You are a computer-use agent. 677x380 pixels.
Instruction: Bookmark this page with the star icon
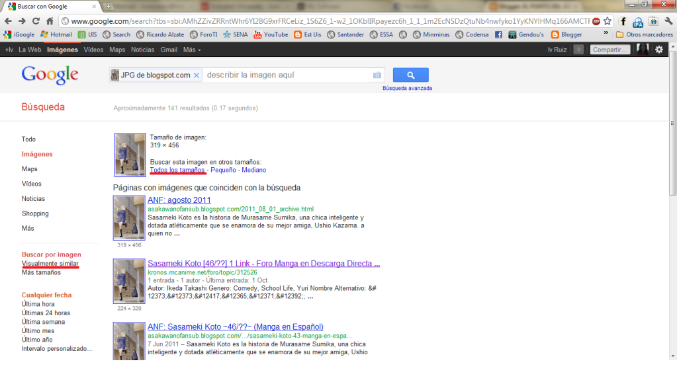click(x=608, y=21)
